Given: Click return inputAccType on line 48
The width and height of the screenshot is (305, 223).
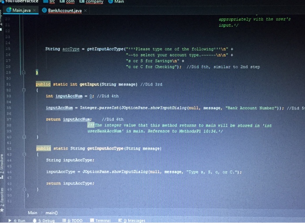Looking at the screenshot, I should (x=70, y=183).
